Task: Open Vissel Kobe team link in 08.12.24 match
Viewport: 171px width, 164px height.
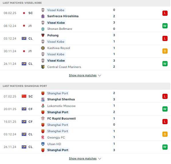Action: coord(56,23)
